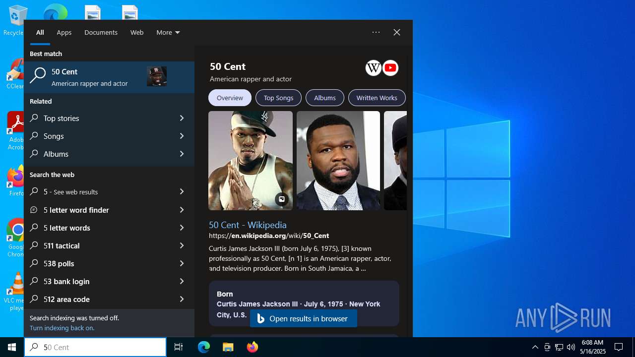Open File Explorer from taskbar
The width and height of the screenshot is (635, 357).
tap(228, 347)
